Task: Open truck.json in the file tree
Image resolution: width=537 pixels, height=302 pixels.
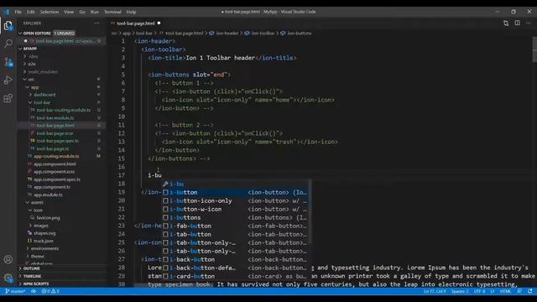Action: click(x=44, y=241)
